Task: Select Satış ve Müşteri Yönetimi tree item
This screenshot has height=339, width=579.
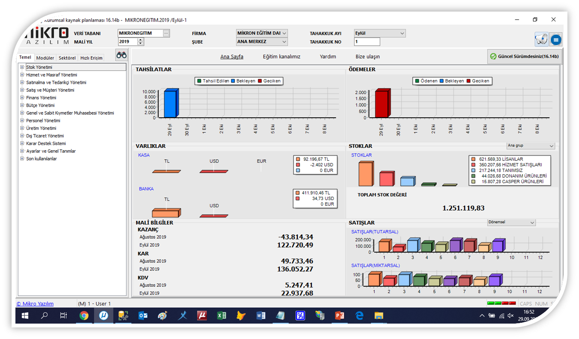Action: 50,90
